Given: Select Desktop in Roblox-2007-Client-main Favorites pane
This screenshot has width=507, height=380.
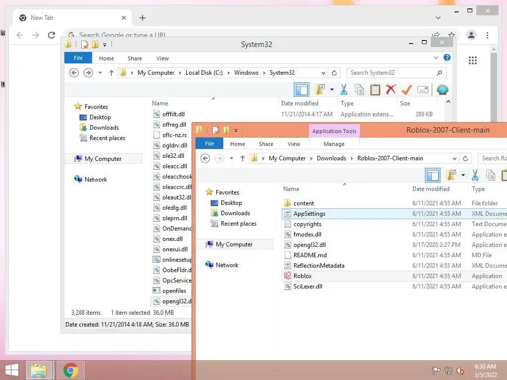Looking at the screenshot, I should (x=226, y=203).
